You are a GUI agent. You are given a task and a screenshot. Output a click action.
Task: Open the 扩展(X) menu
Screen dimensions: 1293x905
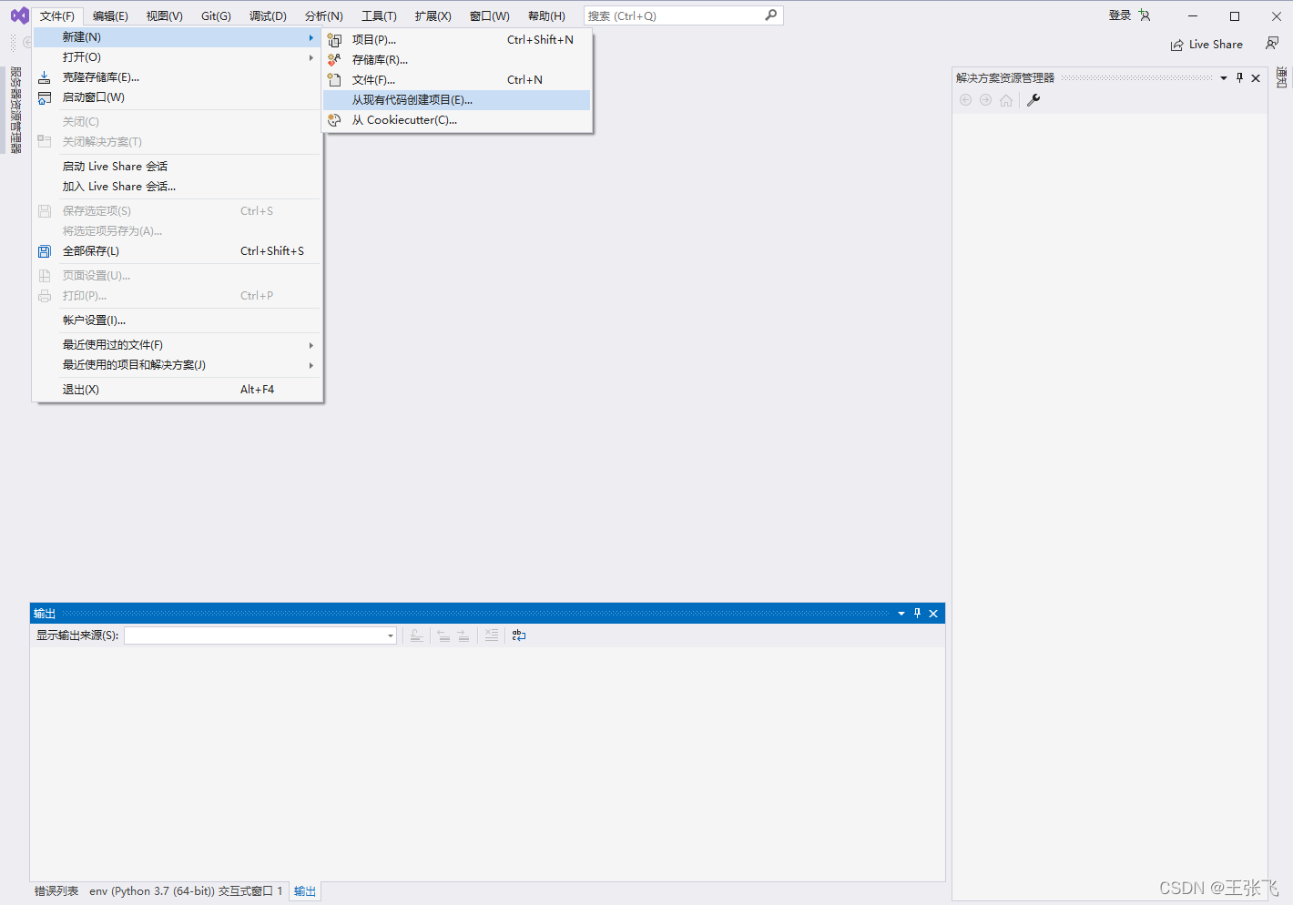[433, 16]
